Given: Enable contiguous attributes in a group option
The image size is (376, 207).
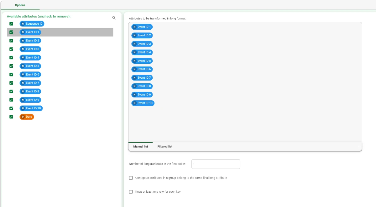Looking at the screenshot, I should (131, 178).
